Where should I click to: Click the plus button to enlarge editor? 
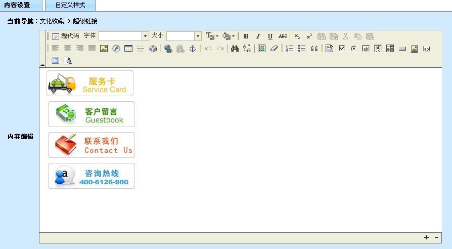[x=426, y=237]
